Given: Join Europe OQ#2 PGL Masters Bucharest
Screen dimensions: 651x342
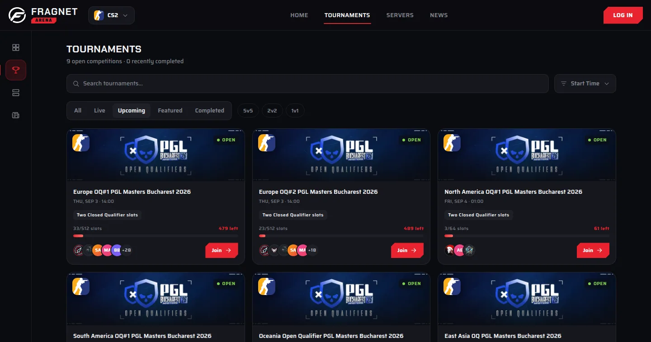Looking at the screenshot, I should click(407, 250).
